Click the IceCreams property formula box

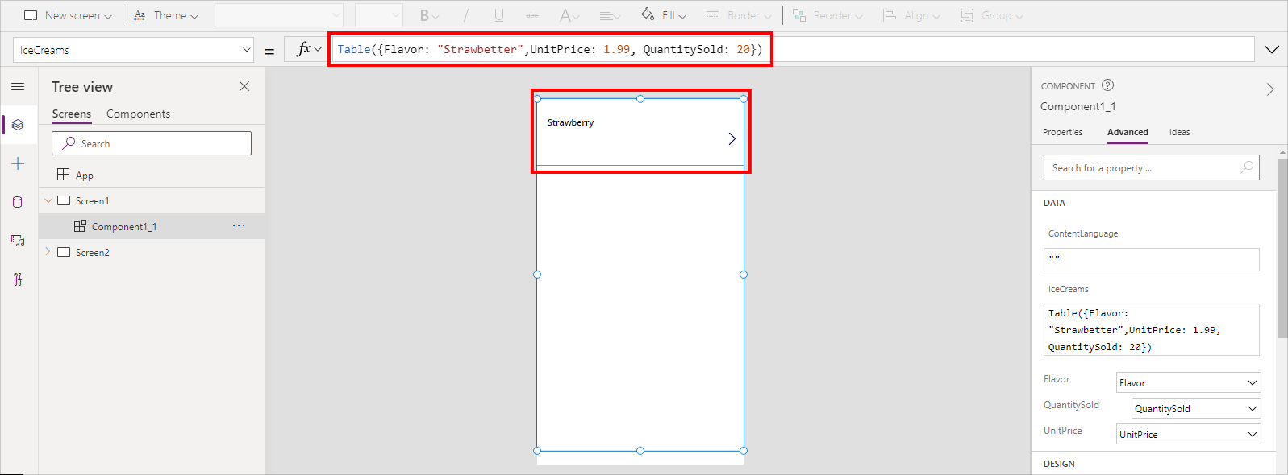pyautogui.click(x=1151, y=329)
